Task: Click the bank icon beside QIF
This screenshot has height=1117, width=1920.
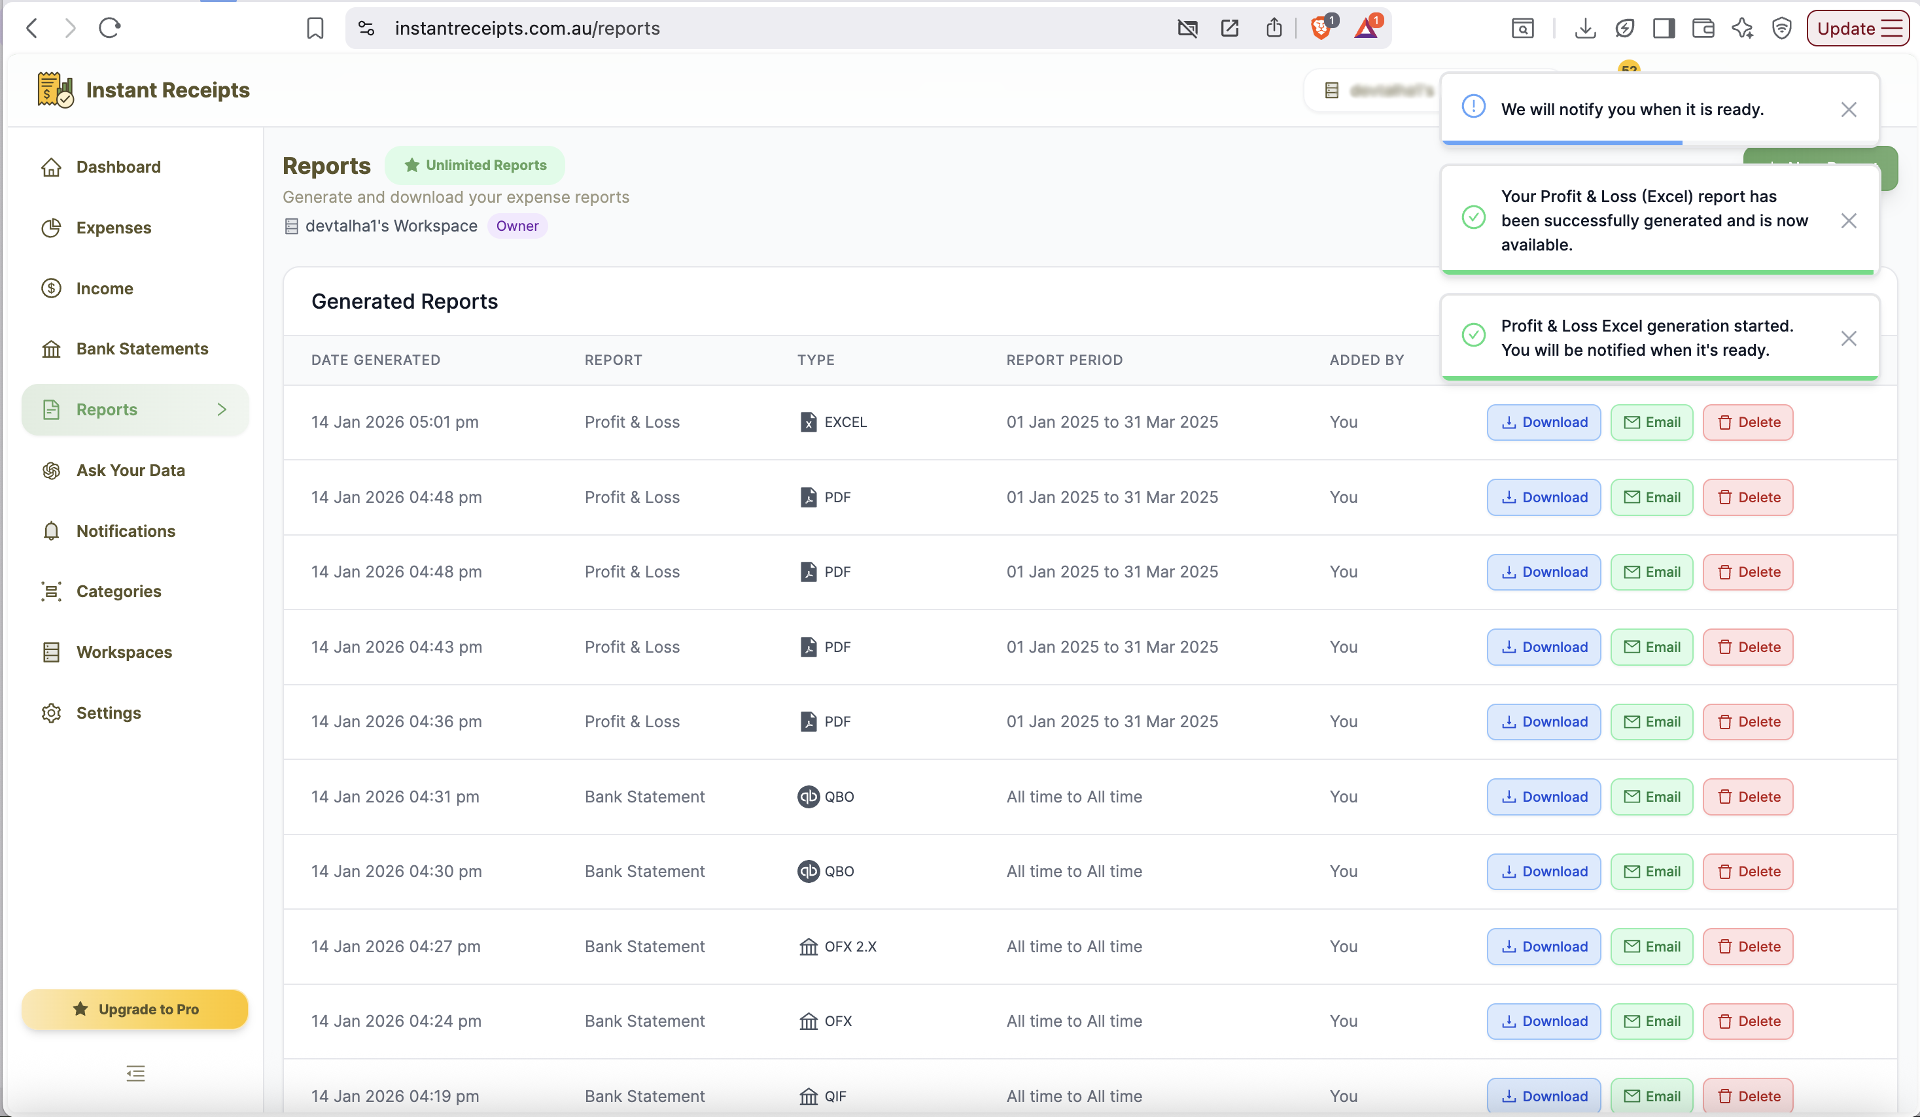Action: [x=809, y=1095]
